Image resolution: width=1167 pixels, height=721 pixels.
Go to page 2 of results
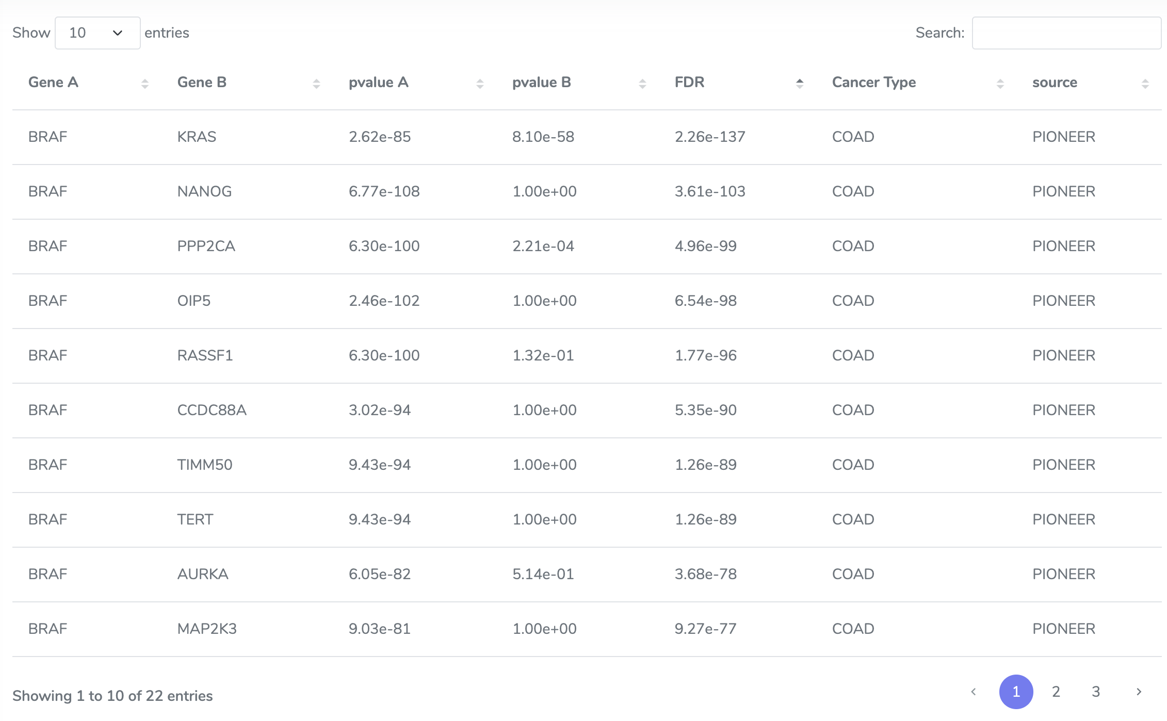tap(1056, 692)
